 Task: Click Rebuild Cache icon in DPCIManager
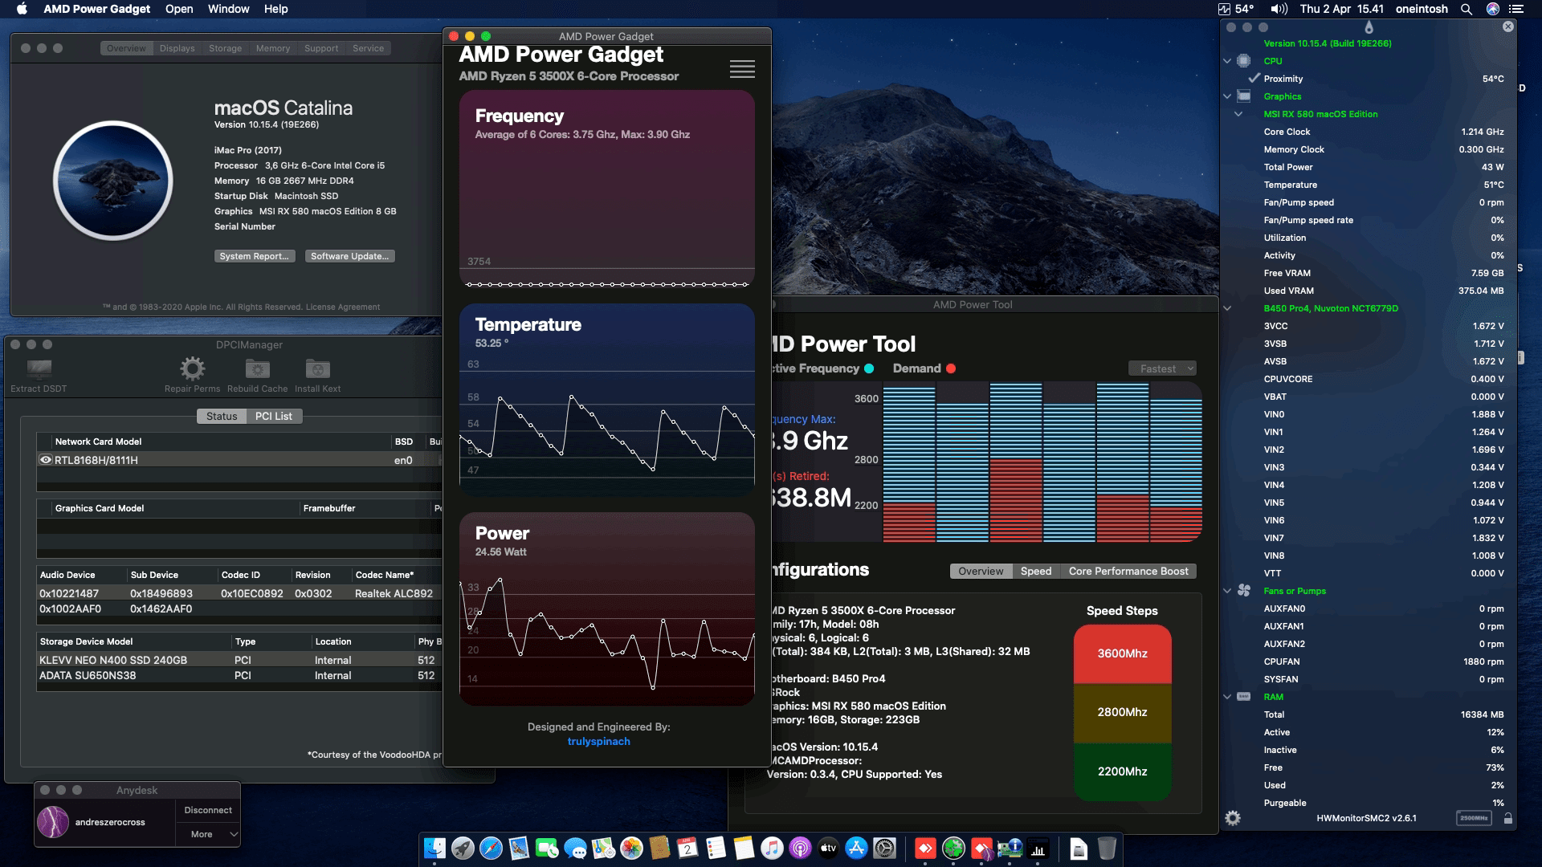(x=257, y=369)
